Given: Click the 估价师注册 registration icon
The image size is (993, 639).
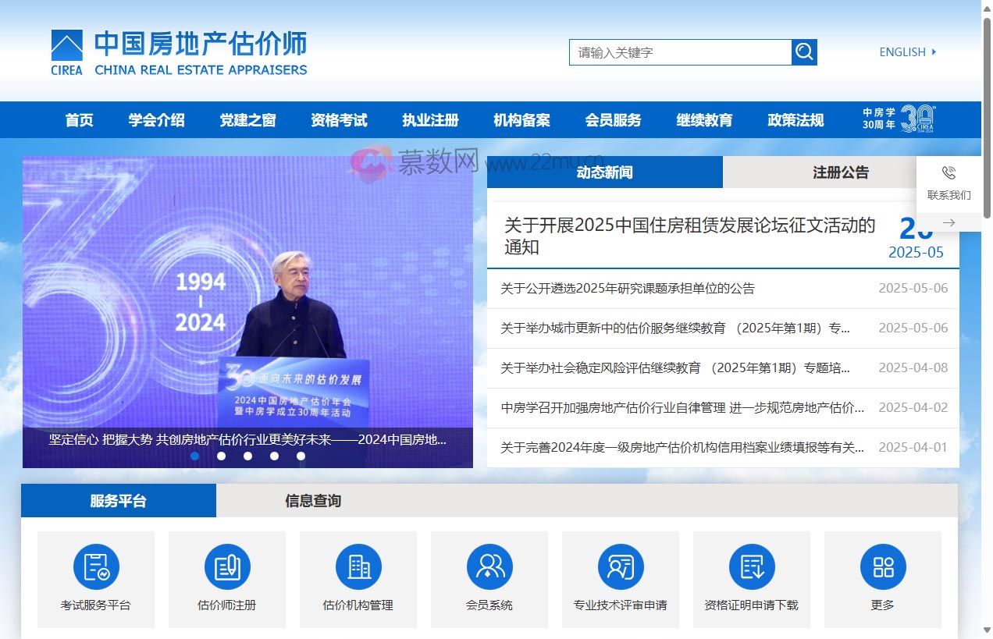Looking at the screenshot, I should tap(226, 566).
